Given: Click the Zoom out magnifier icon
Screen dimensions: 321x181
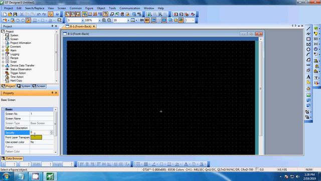Looking at the screenshot, I should tap(109, 20).
